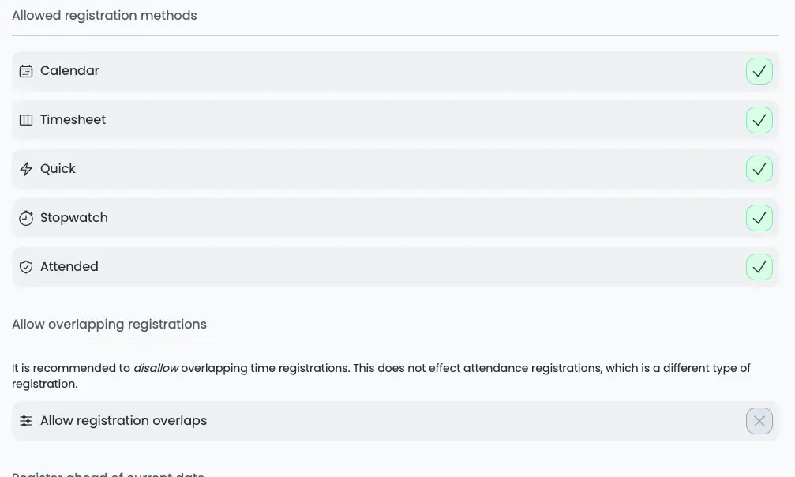795x477 pixels.
Task: Click the Calendar method icon
Action: coord(26,71)
